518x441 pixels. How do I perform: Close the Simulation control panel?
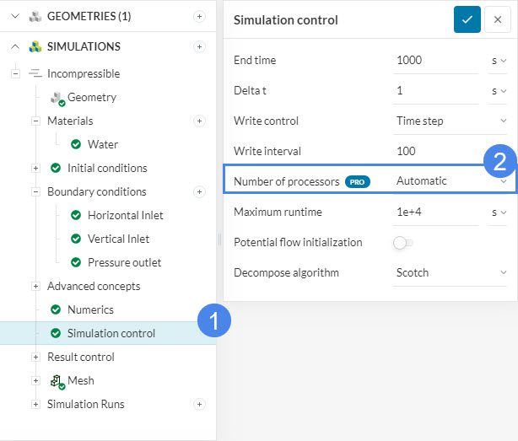click(x=498, y=19)
